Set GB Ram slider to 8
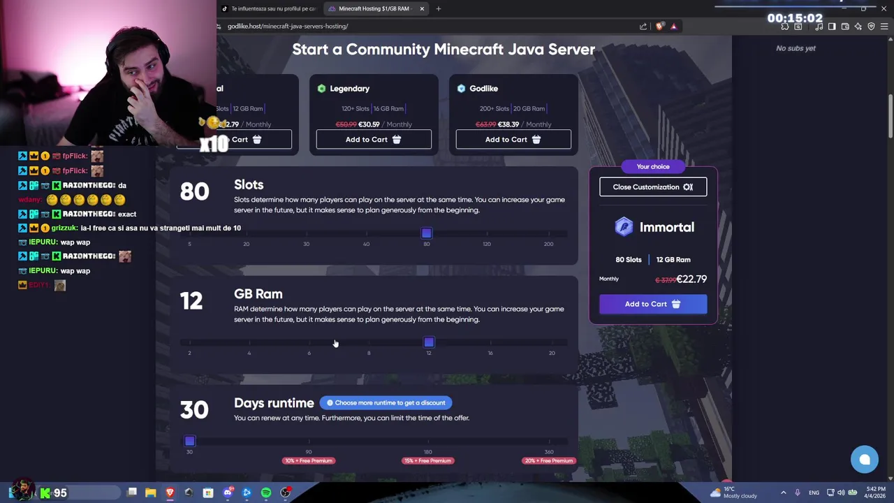Viewport: 894px width, 503px height. pyautogui.click(x=369, y=343)
